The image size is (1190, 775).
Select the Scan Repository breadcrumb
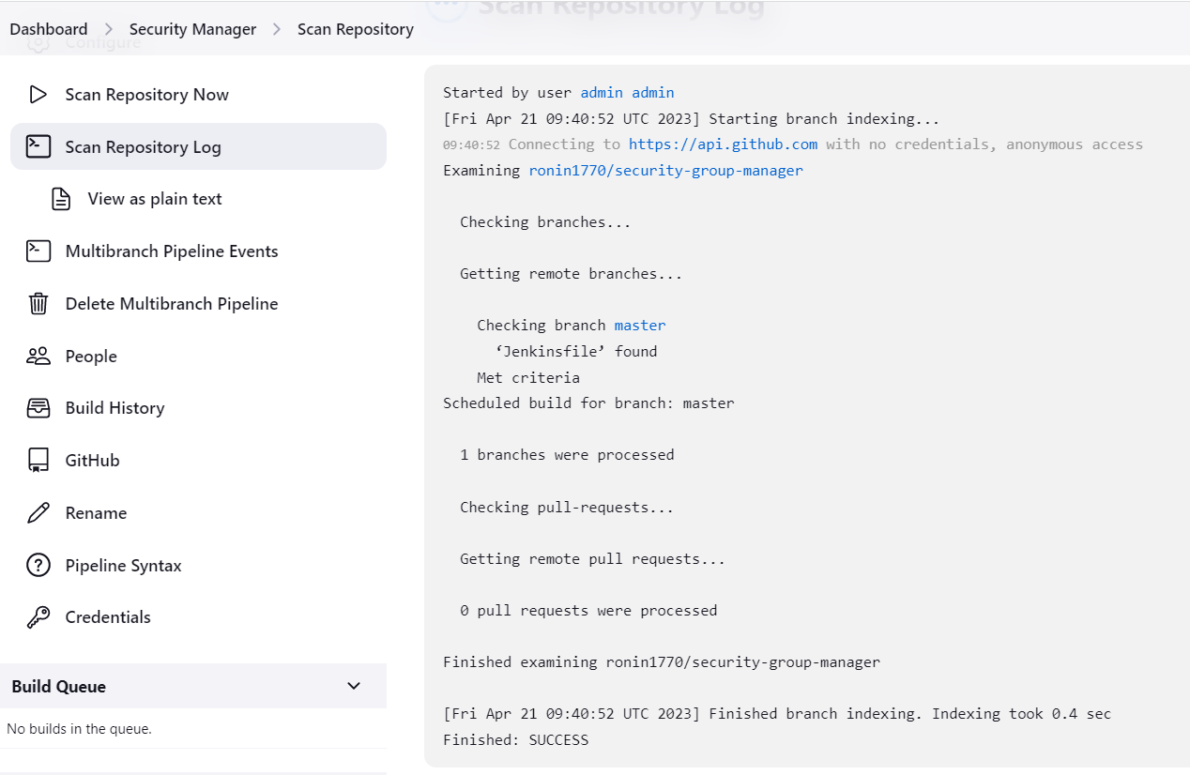tap(355, 29)
